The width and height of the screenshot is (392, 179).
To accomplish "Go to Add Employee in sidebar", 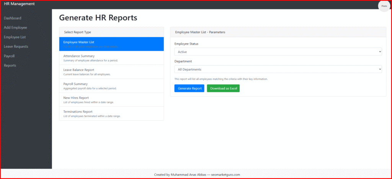I will point(15,27).
